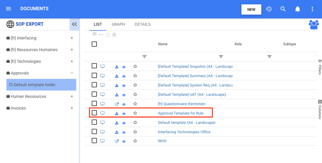Screen dimensions: 322x163
Task: Open the [Default Template] UAT link
Action: pos(192,95)
